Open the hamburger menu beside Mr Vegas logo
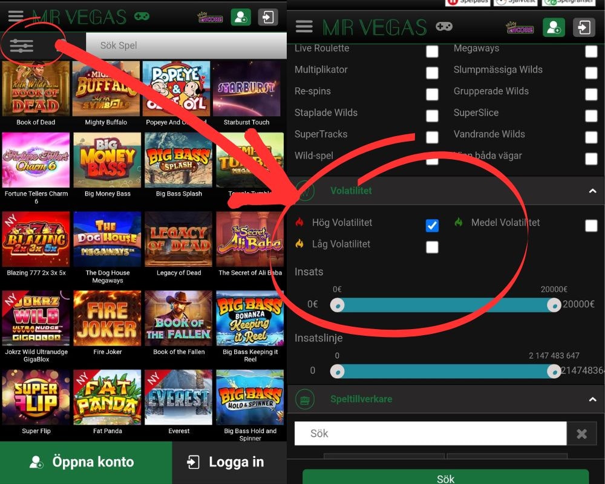 pos(304,27)
